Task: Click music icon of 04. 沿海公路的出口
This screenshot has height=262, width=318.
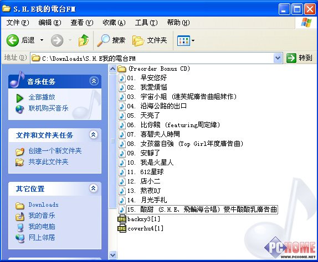Action: pyautogui.click(x=122, y=106)
